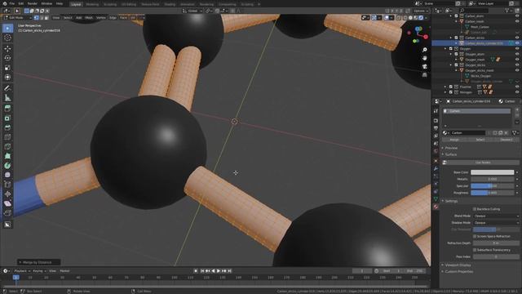Open the Object Data properties tab

coord(436,199)
